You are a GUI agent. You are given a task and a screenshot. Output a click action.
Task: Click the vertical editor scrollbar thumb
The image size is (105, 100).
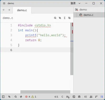(72, 49)
